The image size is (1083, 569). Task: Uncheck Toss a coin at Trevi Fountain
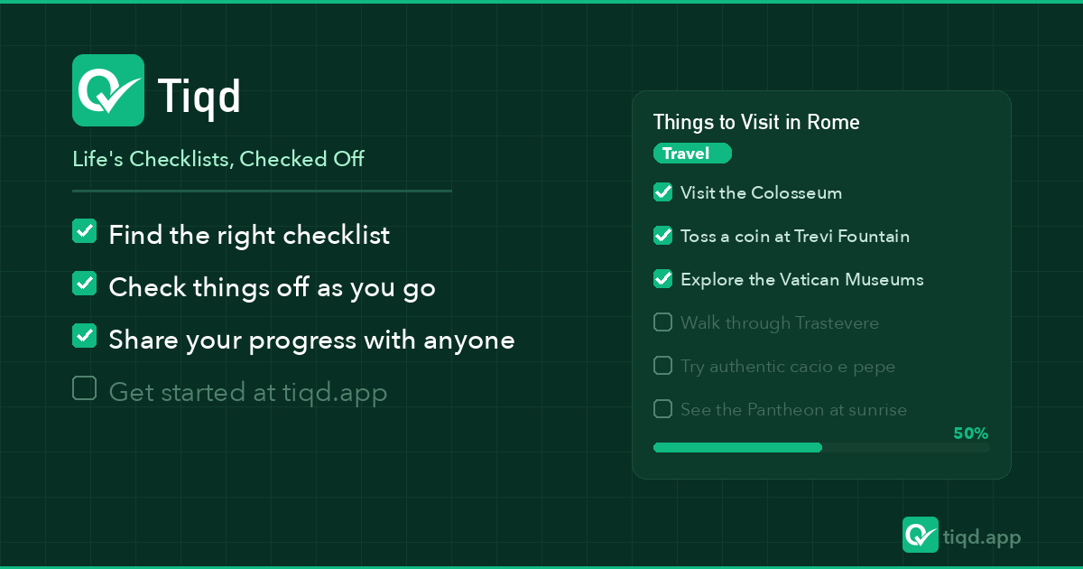coord(663,236)
